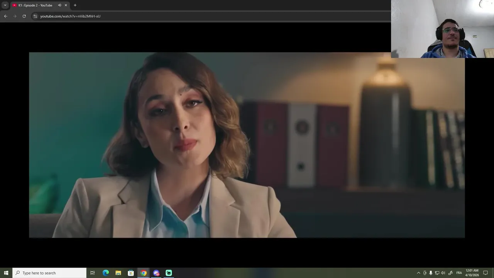The height and width of the screenshot is (278, 494).
Task: Click the browser forward arrow
Action: (x=15, y=16)
